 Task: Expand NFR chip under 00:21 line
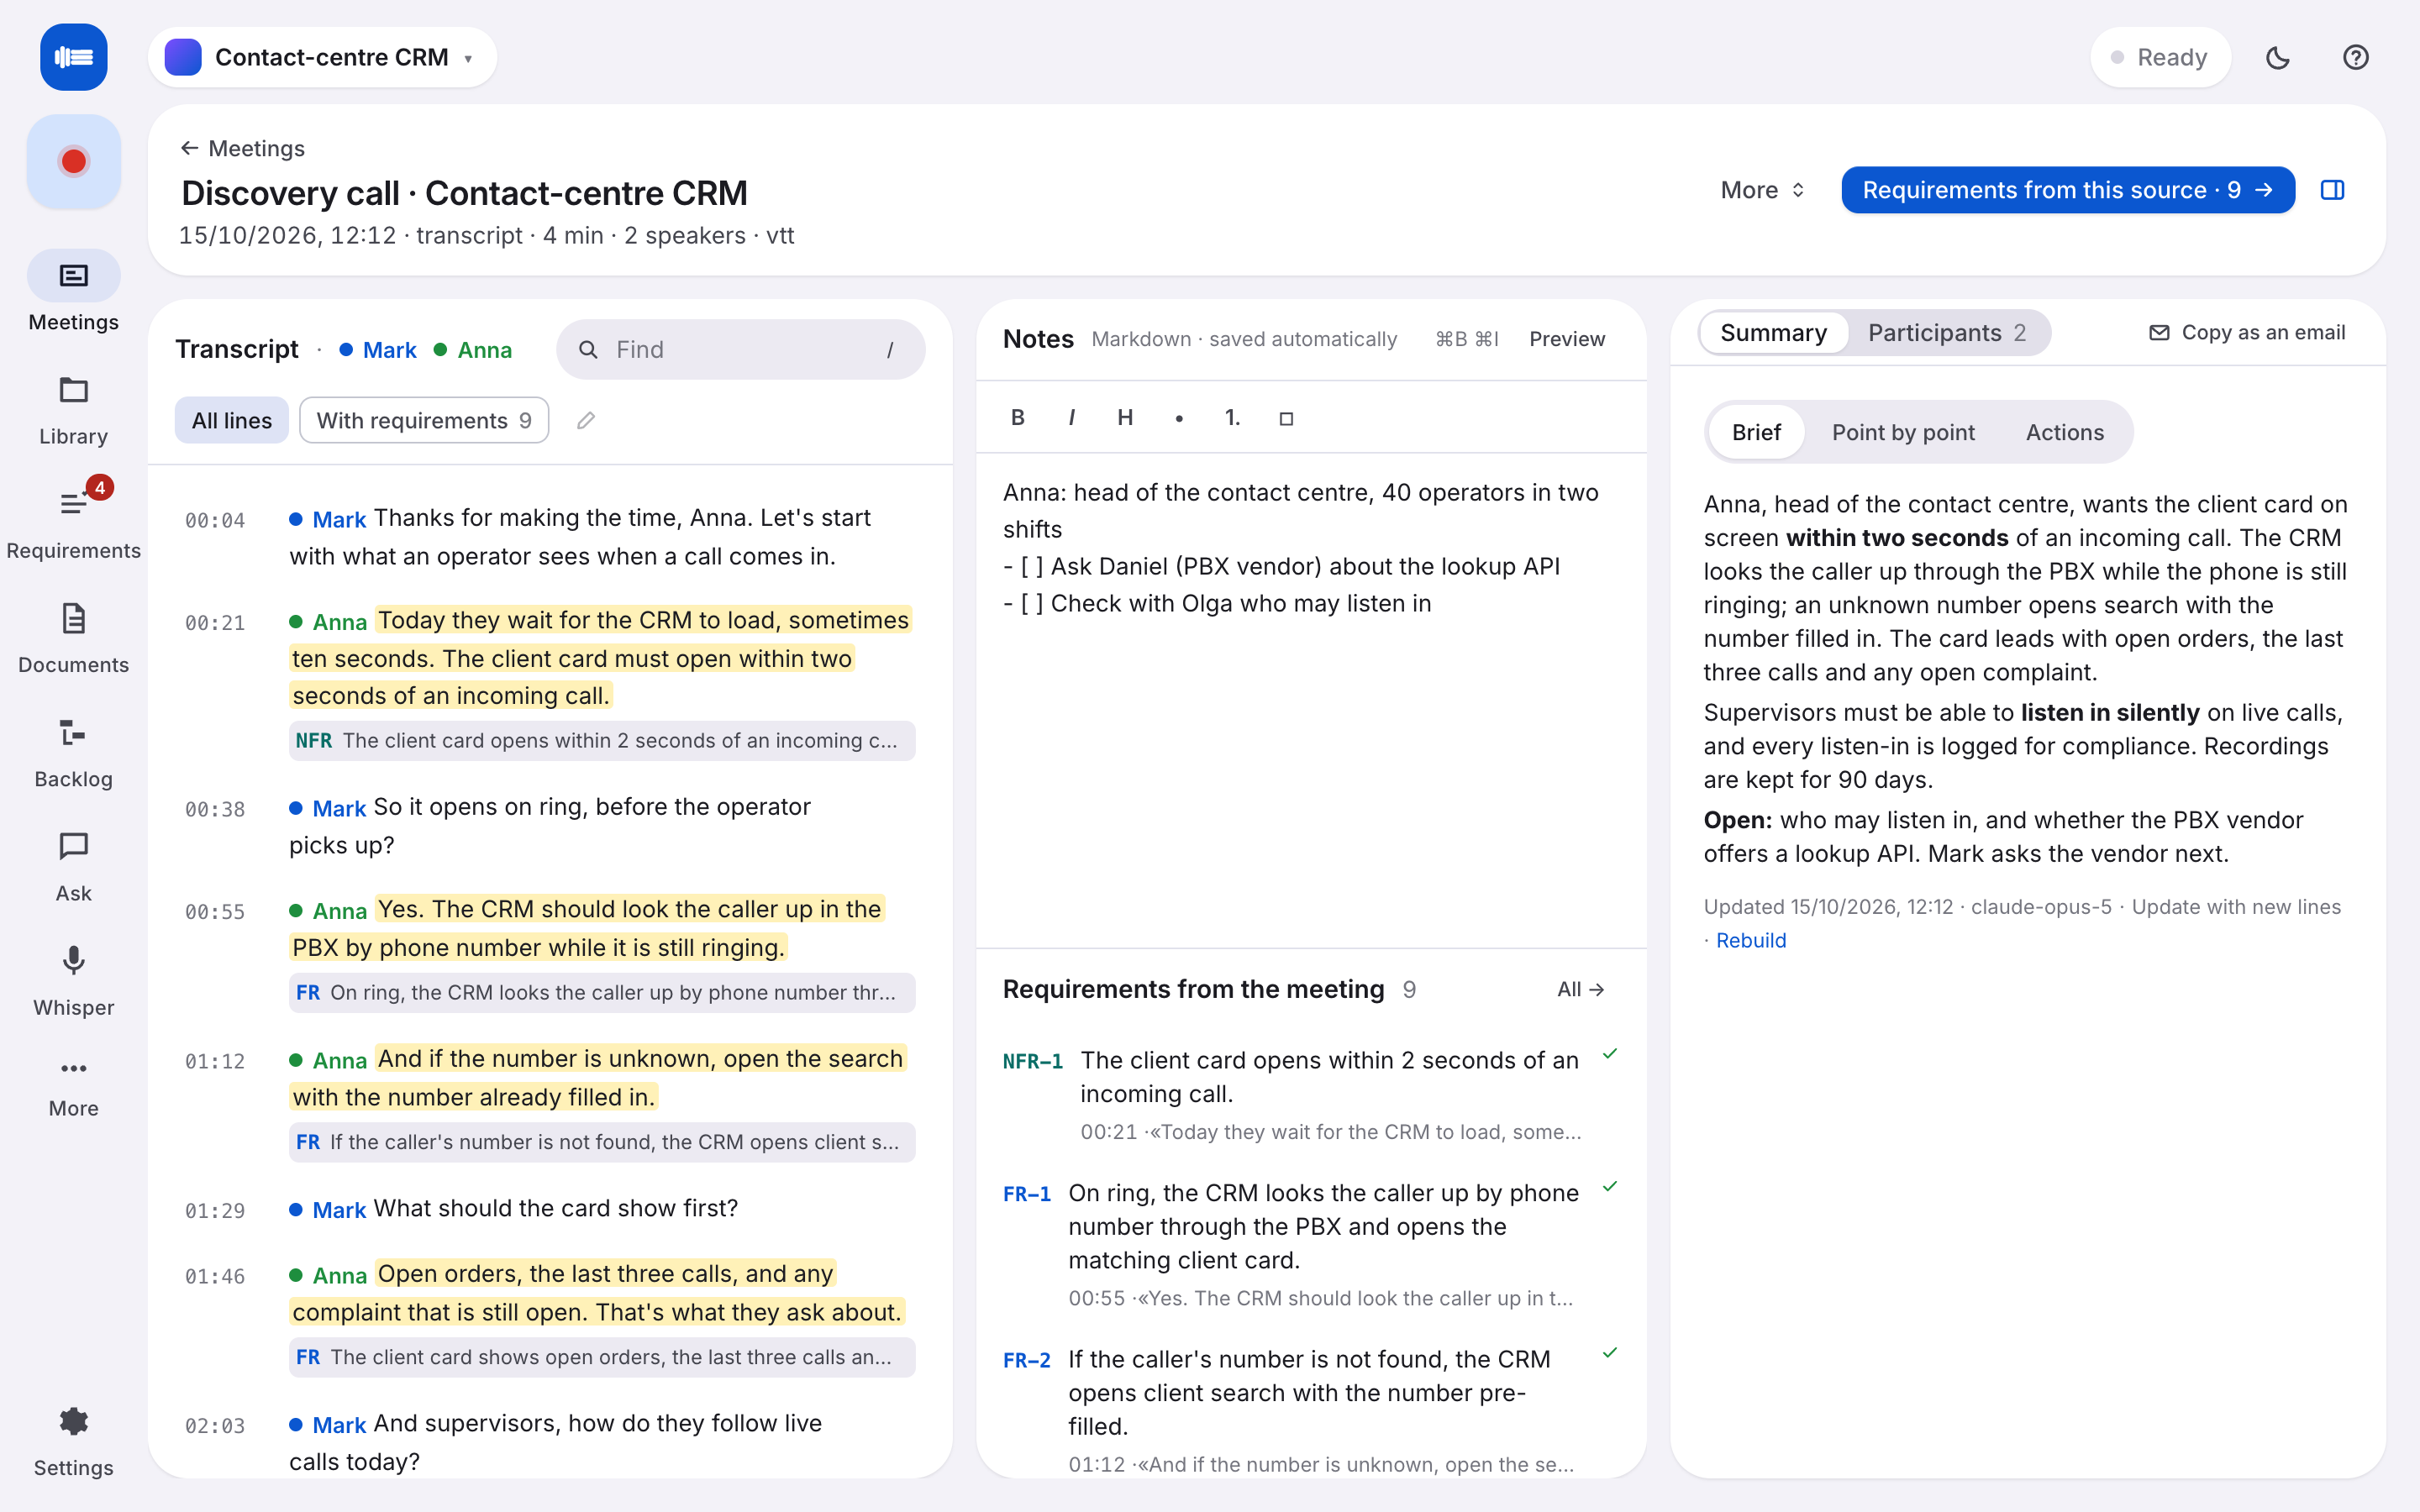tap(602, 741)
